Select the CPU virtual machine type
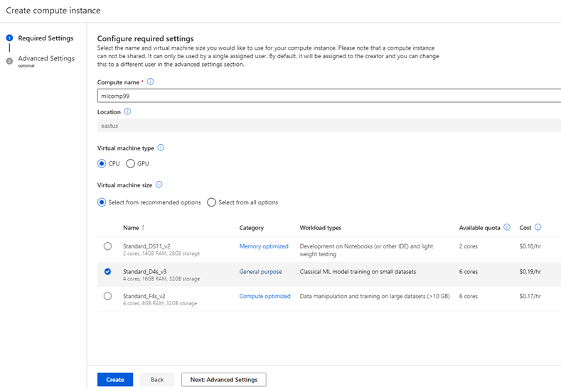Image resolution: width=561 pixels, height=389 pixels. pos(102,164)
